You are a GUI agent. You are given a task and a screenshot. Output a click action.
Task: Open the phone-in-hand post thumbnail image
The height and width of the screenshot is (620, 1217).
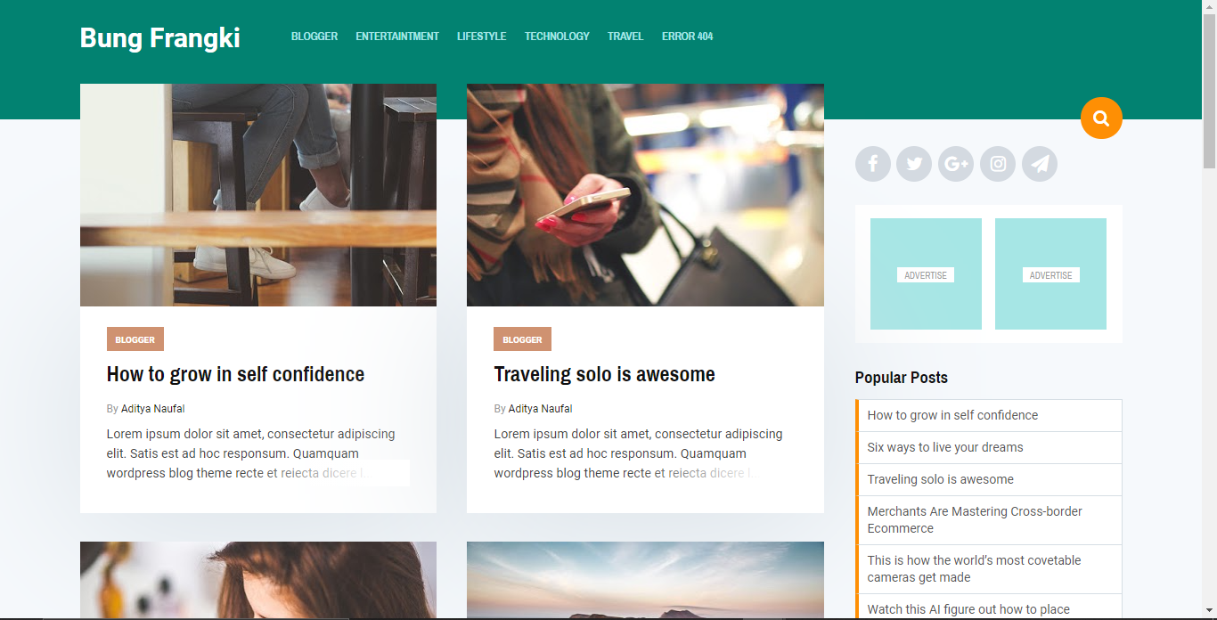(x=645, y=195)
